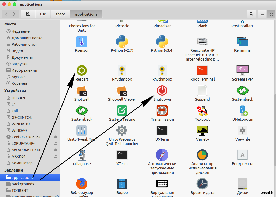Open the Видео film icon

coord(122,184)
